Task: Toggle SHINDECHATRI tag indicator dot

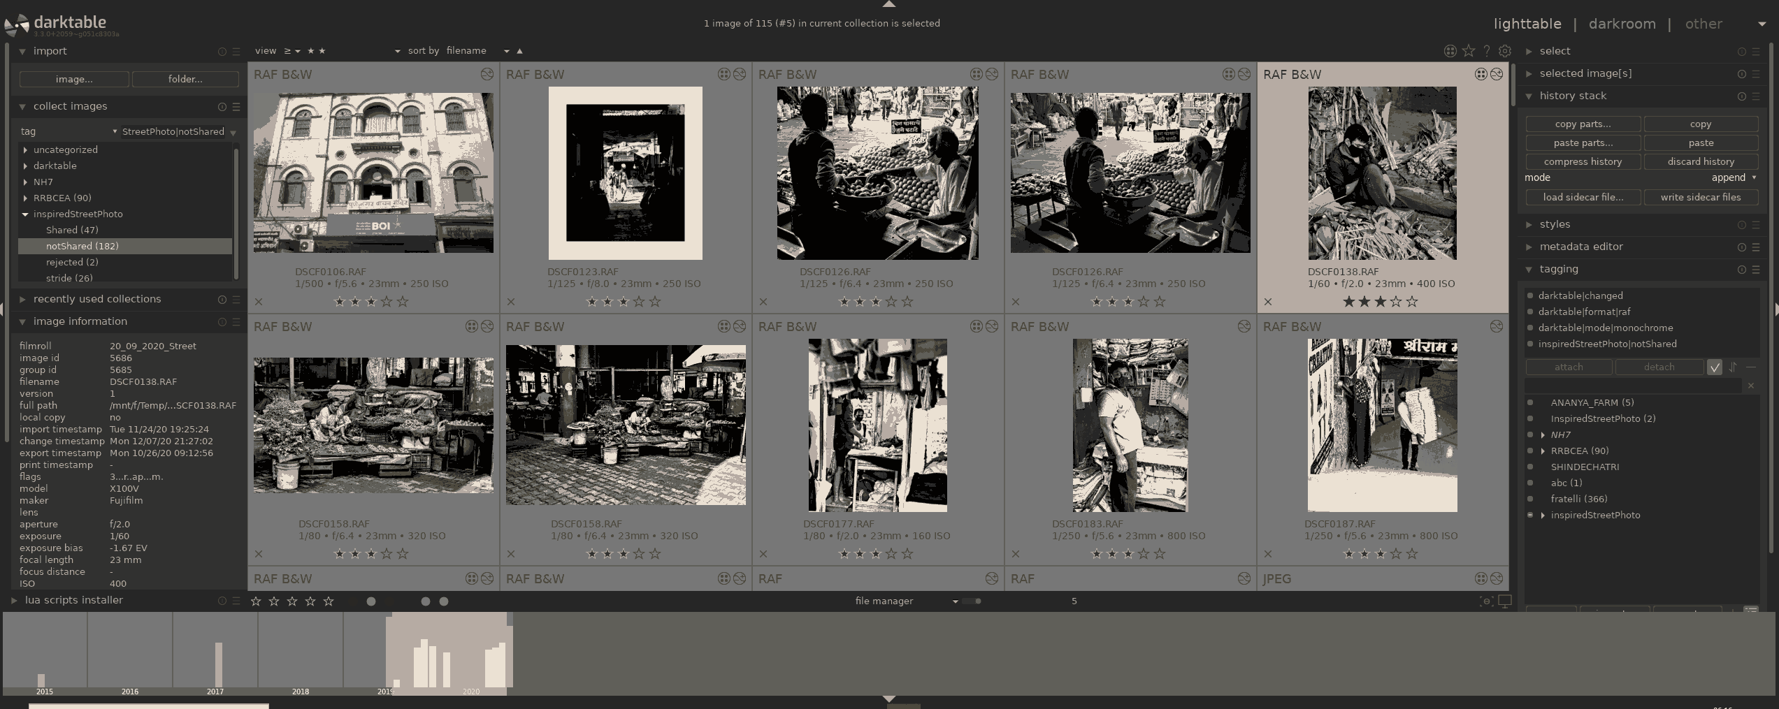Action: point(1530,467)
